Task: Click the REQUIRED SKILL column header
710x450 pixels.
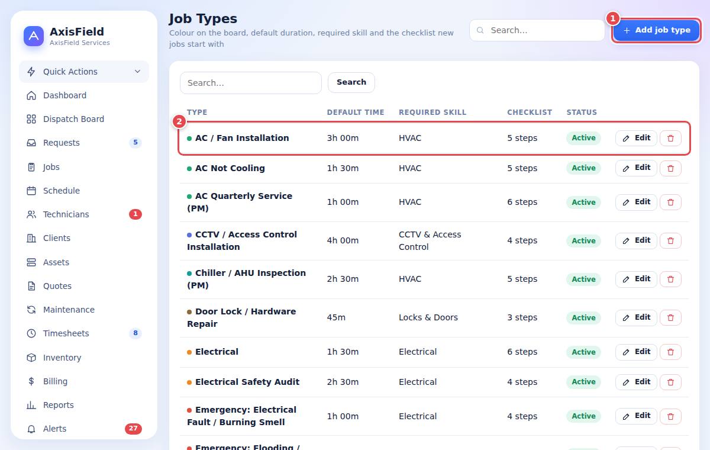Action: 433,112
